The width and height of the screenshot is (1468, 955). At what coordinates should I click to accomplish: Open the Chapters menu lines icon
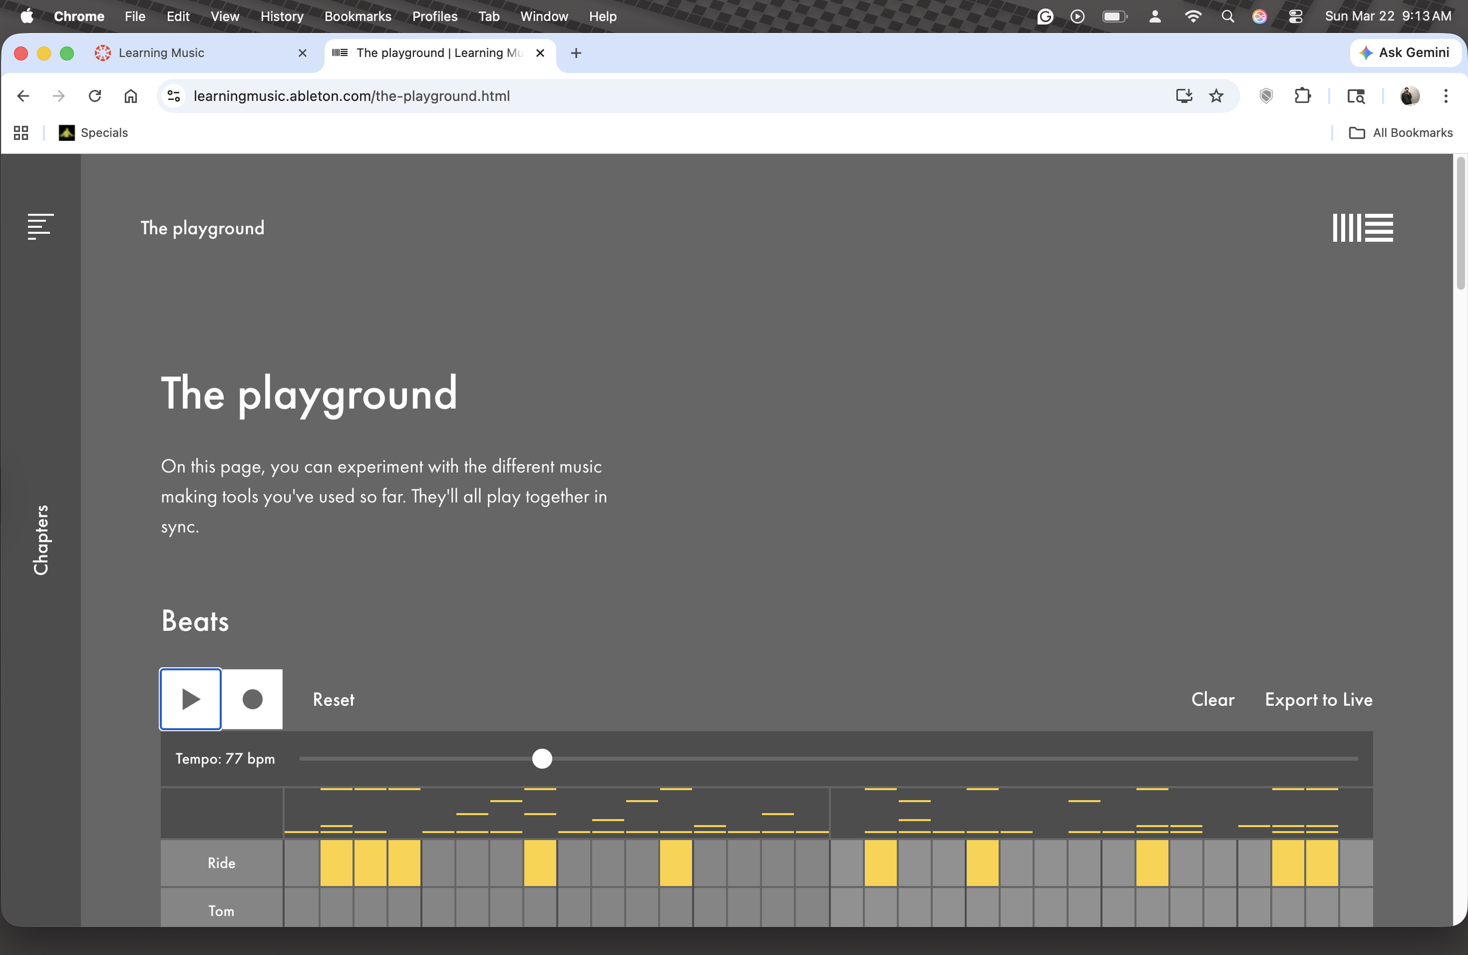(x=40, y=226)
